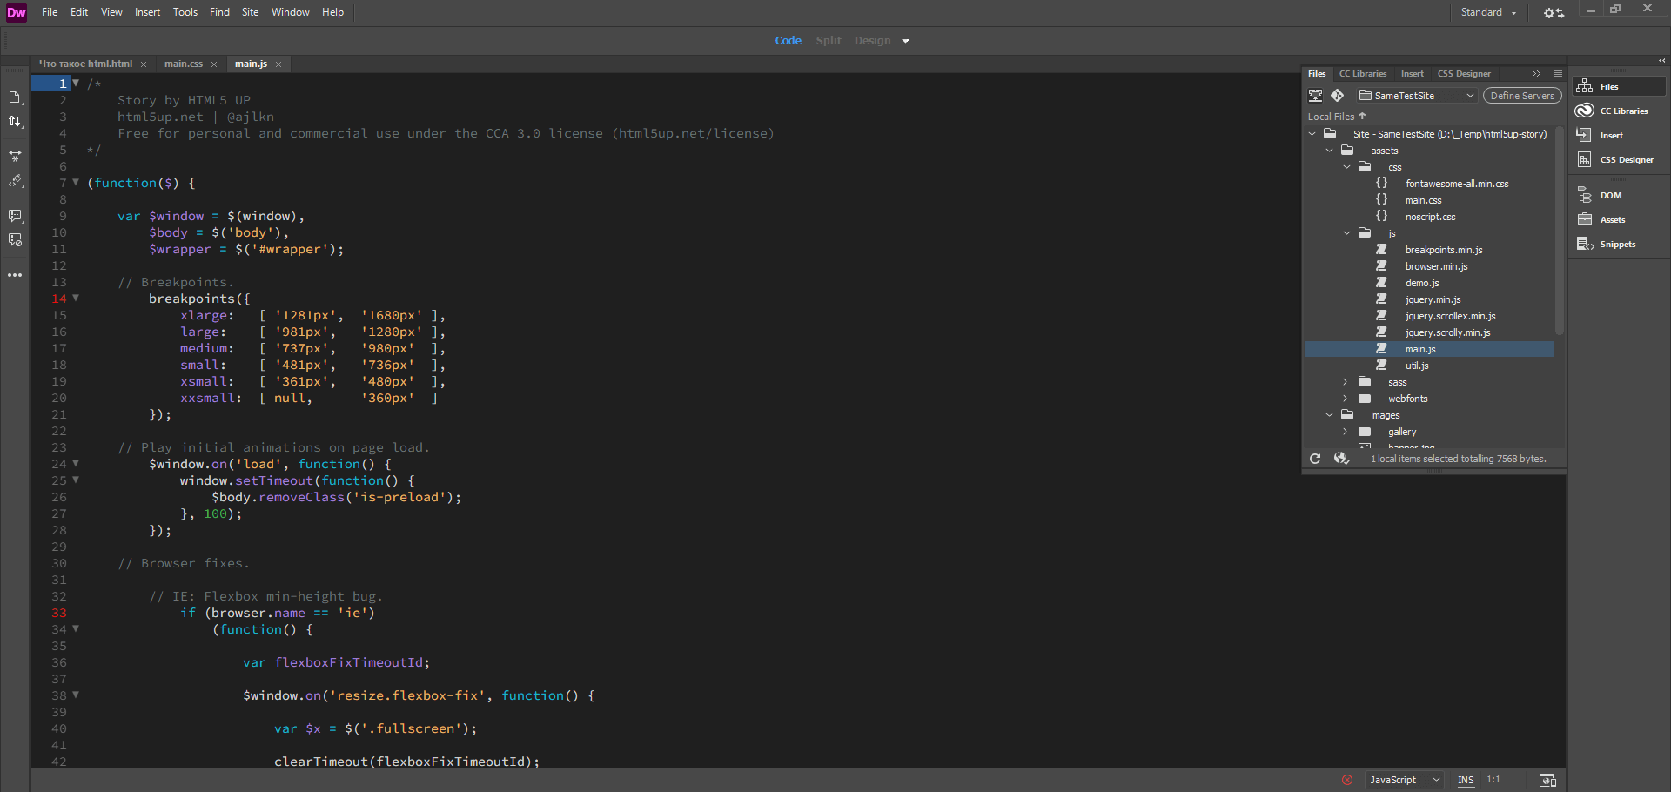Screen dimensions: 1671x792
Task: Click globe with checkmark icon in Files panel
Action: 1341,459
